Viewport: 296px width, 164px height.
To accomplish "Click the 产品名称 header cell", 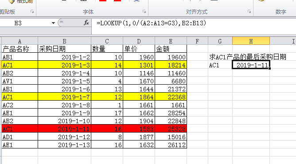I will (19, 49).
